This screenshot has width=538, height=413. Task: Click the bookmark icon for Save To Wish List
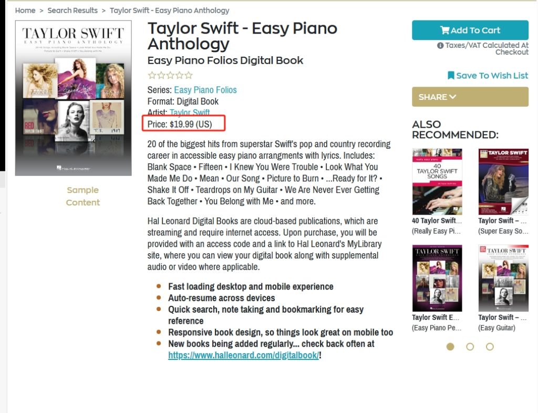coord(451,76)
